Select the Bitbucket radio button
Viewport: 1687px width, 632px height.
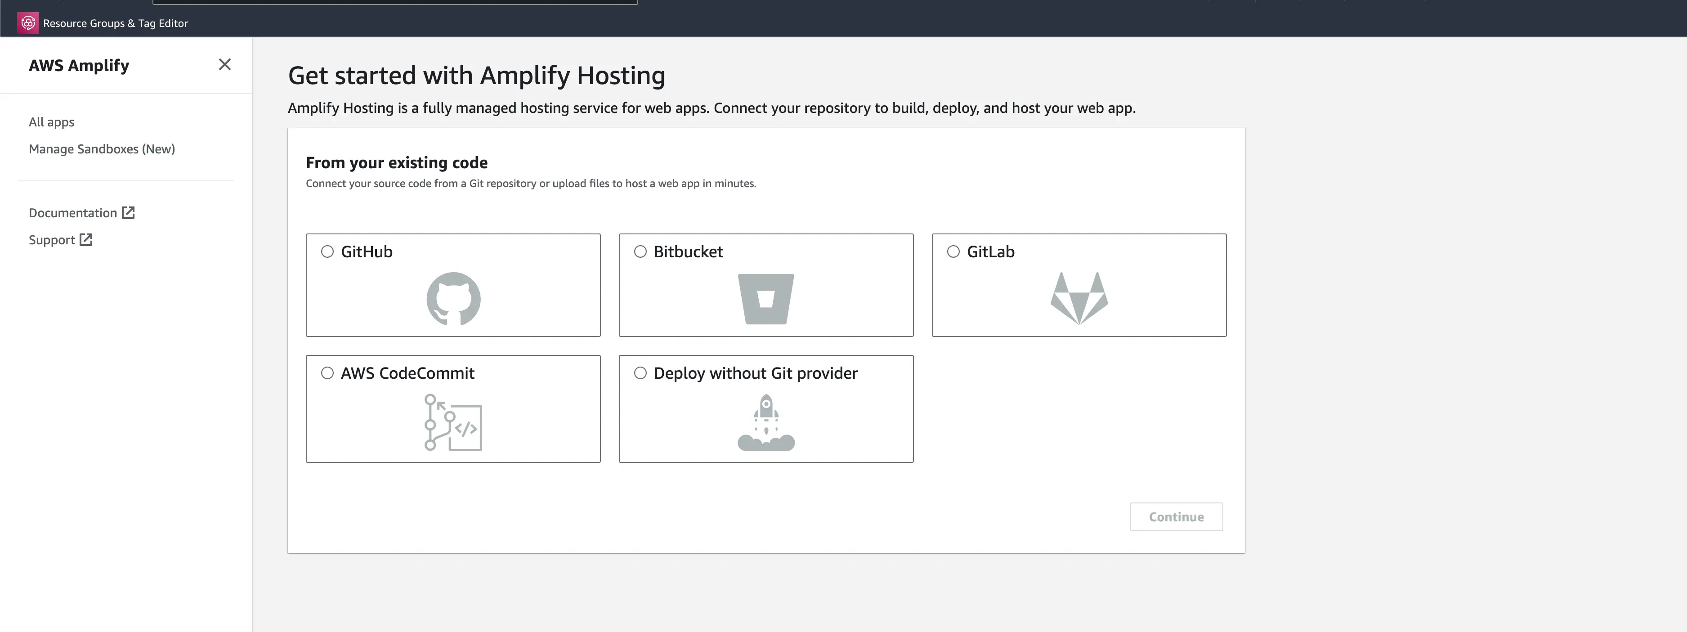pyautogui.click(x=640, y=251)
